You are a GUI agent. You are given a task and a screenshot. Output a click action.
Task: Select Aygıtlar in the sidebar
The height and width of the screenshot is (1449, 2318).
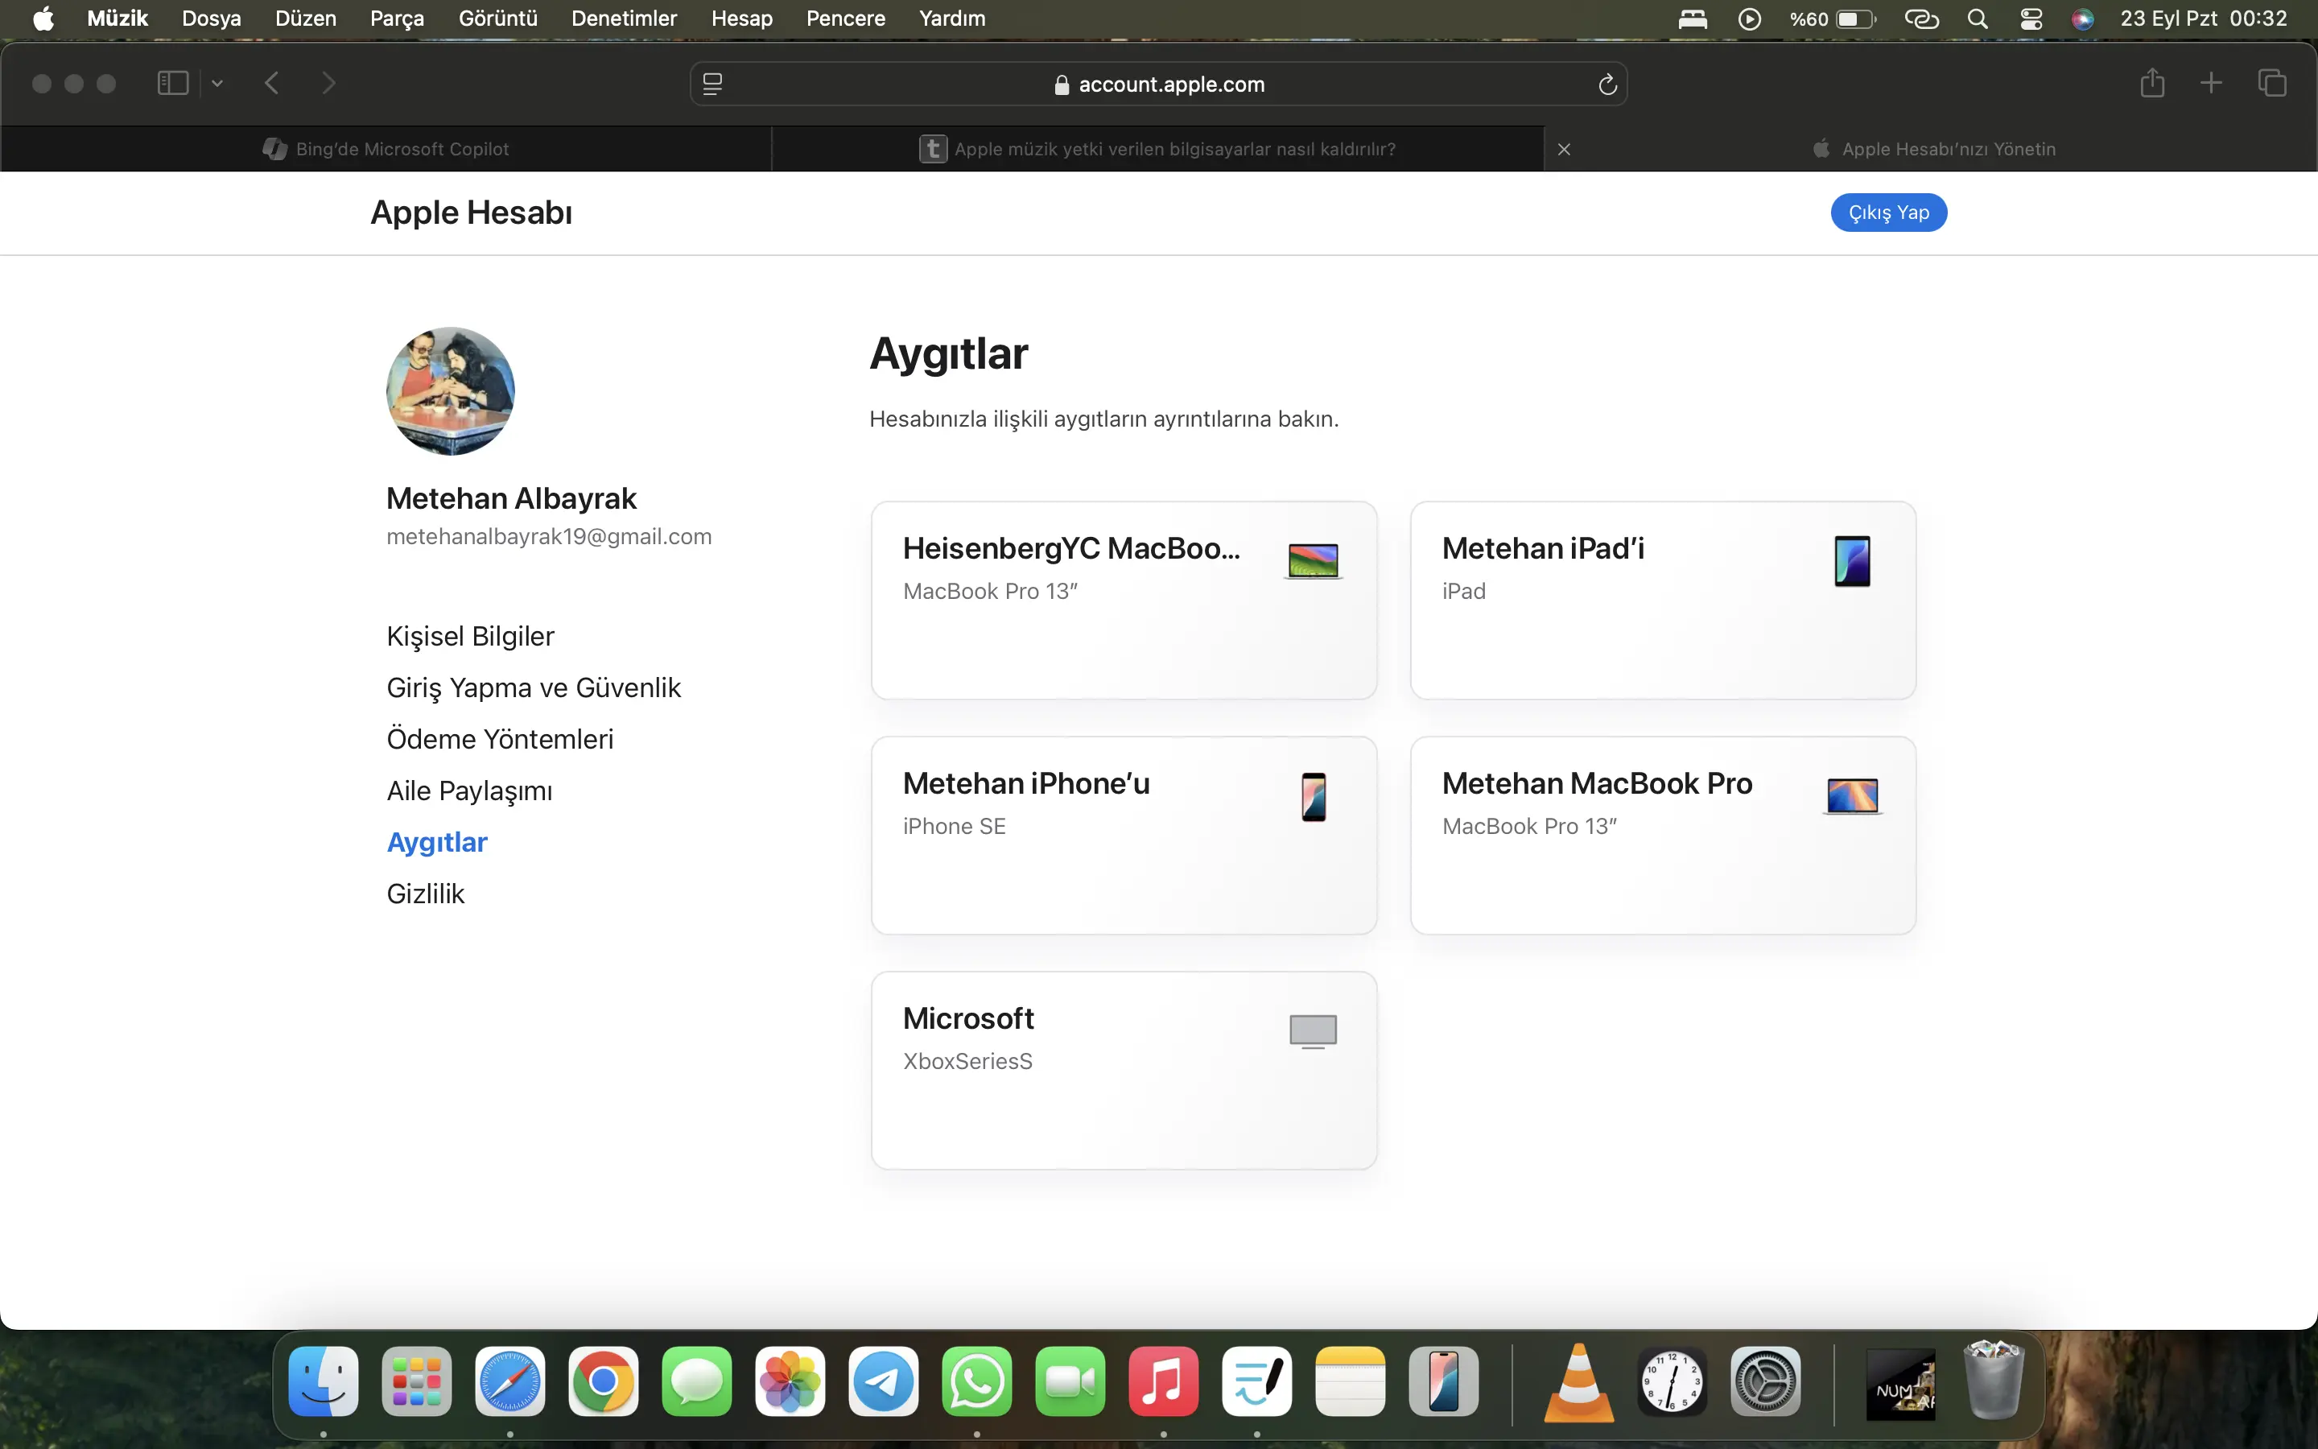(437, 842)
